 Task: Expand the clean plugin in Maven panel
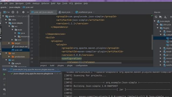click(x=161, y=31)
